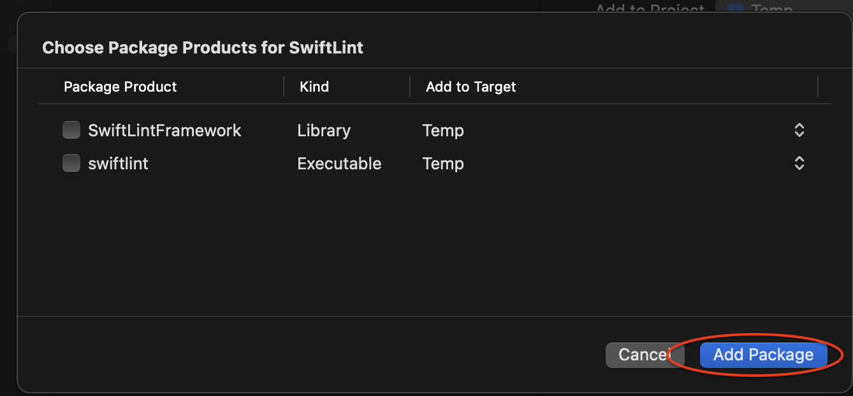Screen dimensions: 853x396
Task: Click Temp target value in swiftlint row
Action: (x=443, y=164)
